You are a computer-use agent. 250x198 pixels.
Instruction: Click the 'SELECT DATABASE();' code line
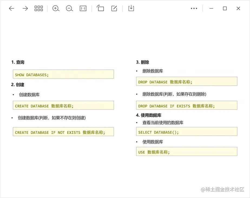(x=187, y=132)
